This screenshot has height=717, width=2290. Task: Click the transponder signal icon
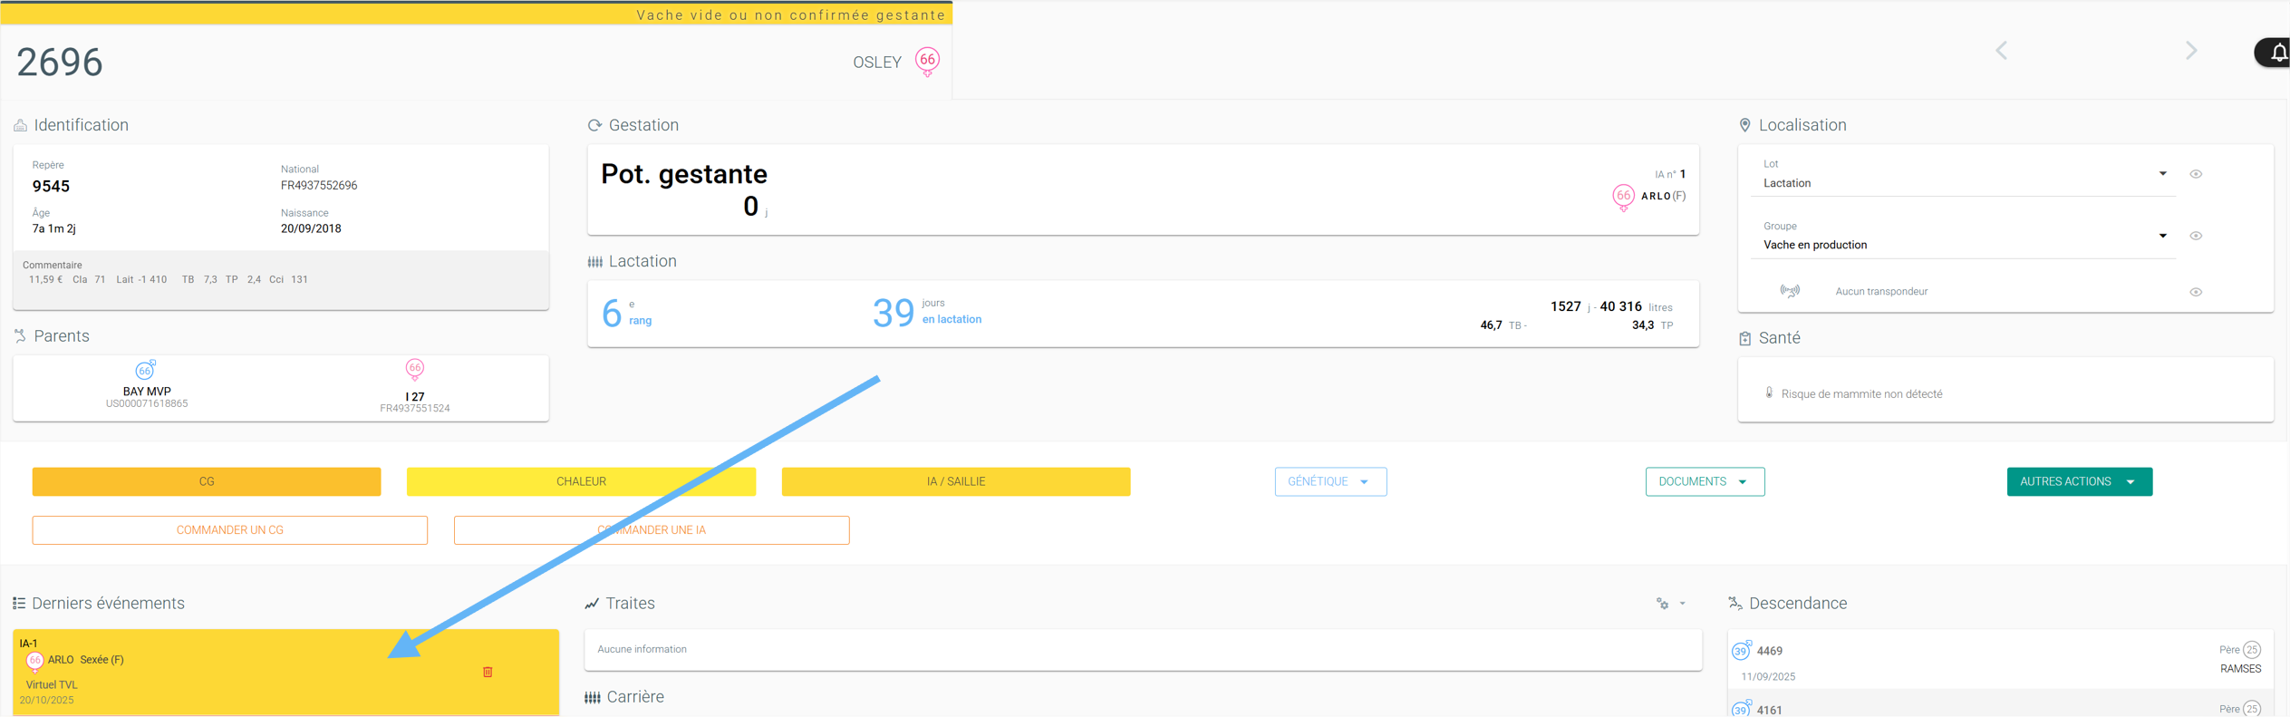[1790, 291]
